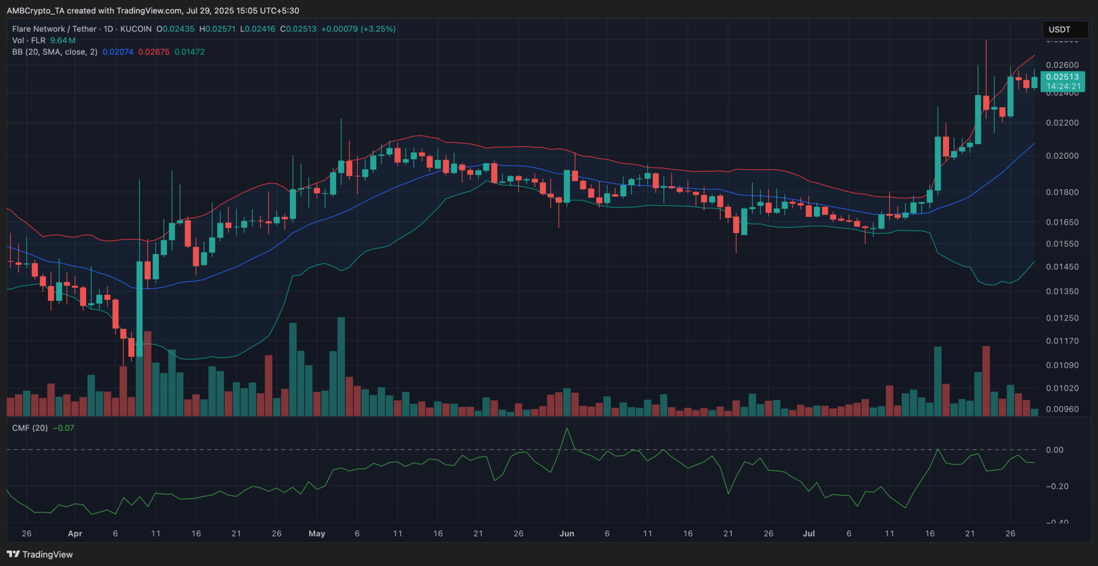Click the 0.01250 price axis label
Screen dimensions: 1098x566
point(1063,318)
